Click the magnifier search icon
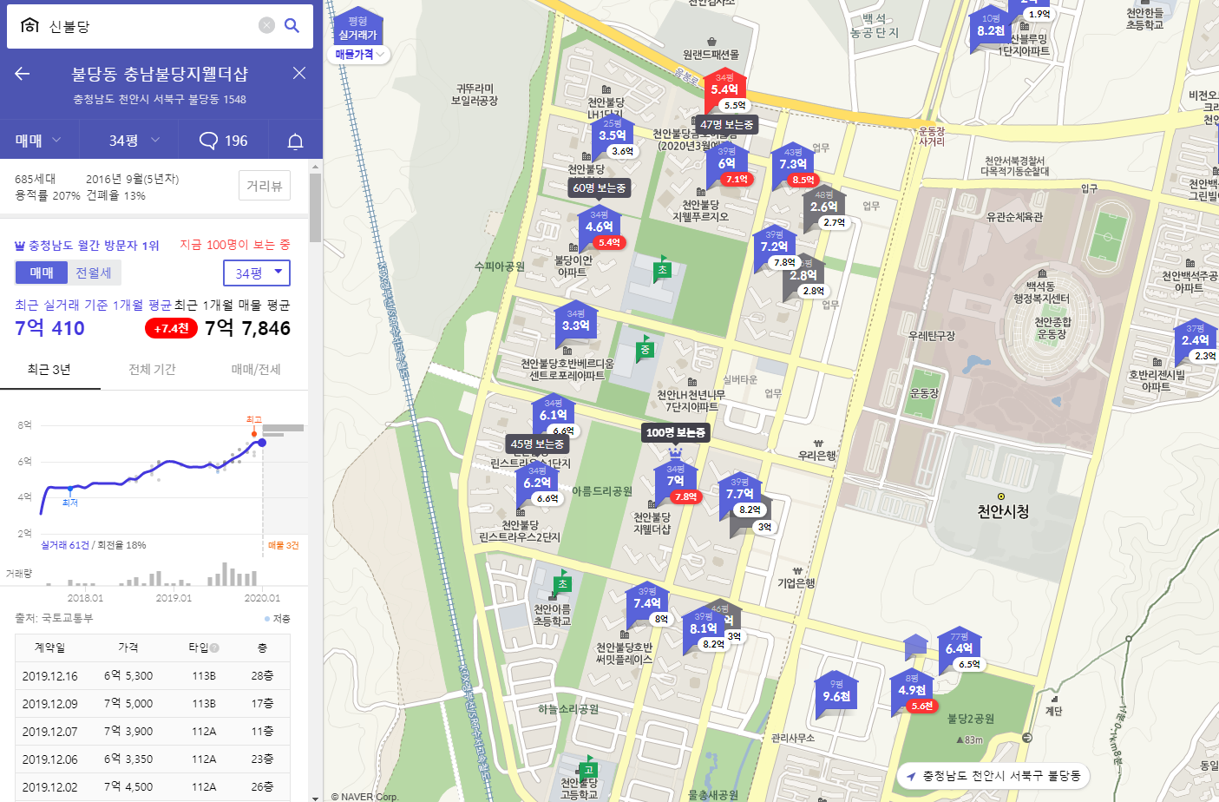The image size is (1219, 802). [x=292, y=25]
